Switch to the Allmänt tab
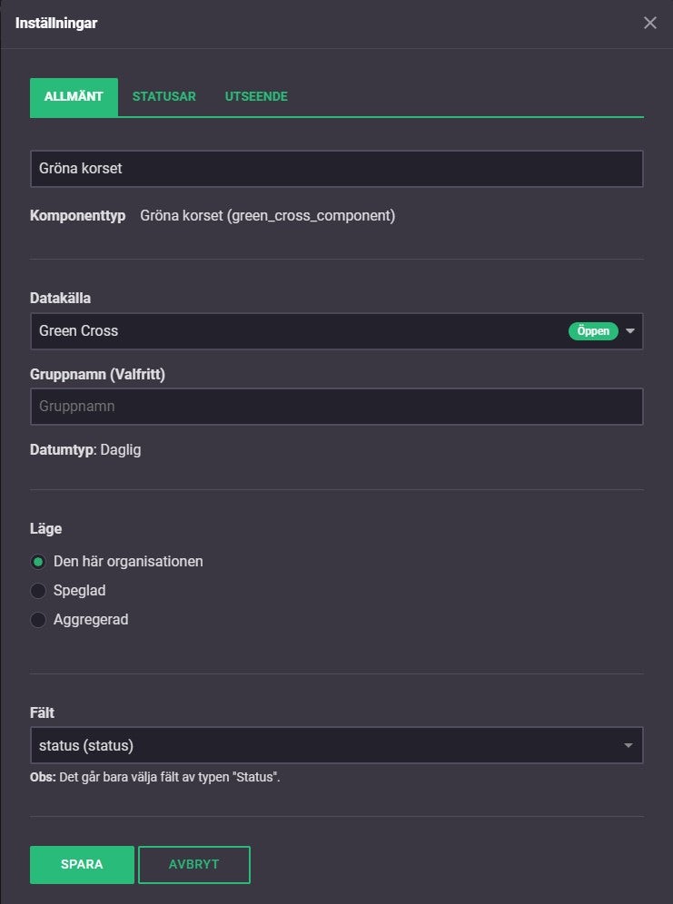 click(x=74, y=97)
